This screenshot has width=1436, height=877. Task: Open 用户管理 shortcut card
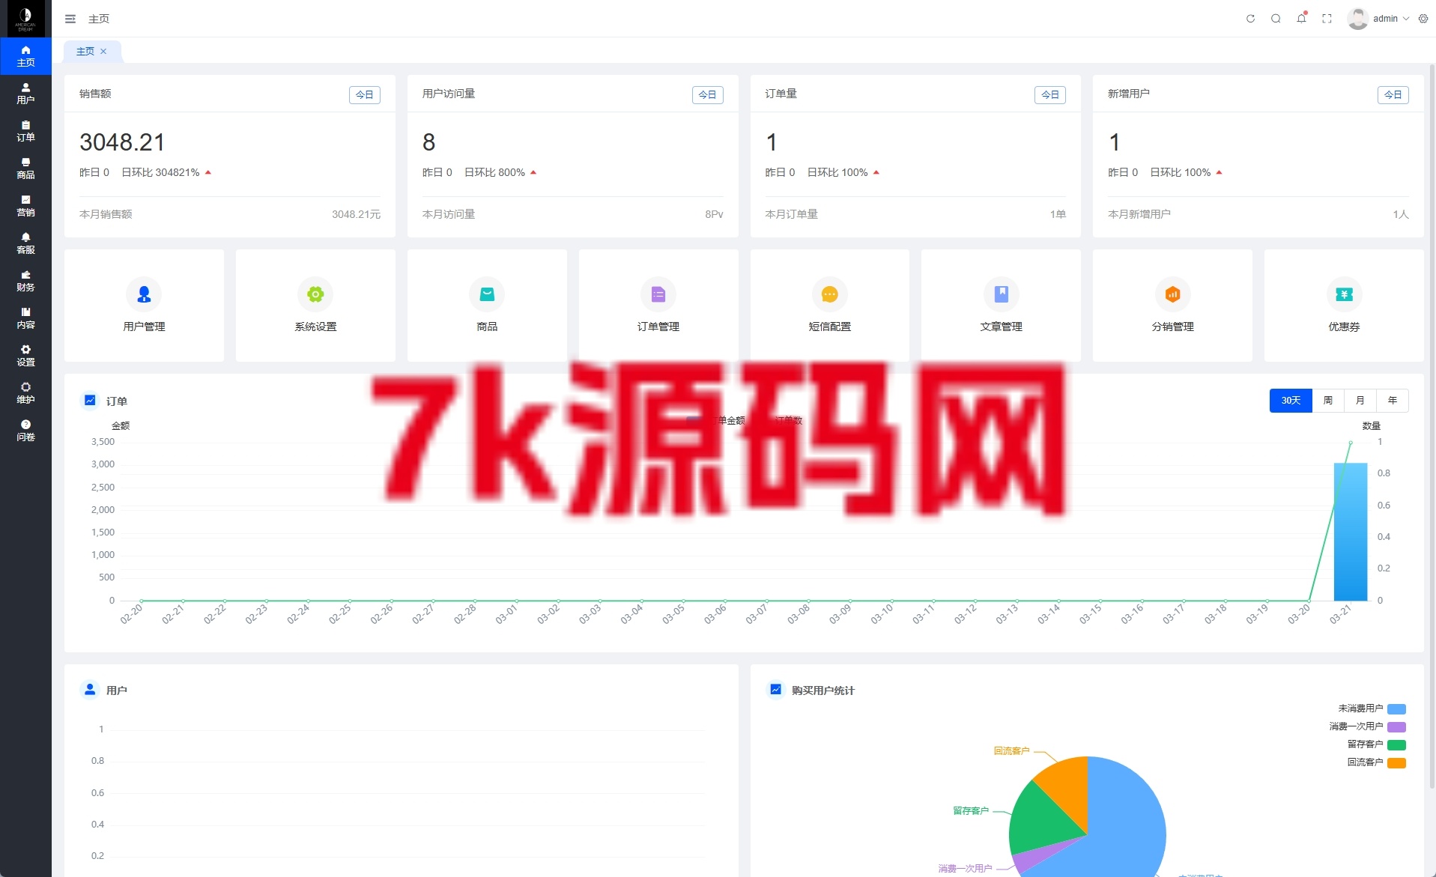(x=144, y=306)
